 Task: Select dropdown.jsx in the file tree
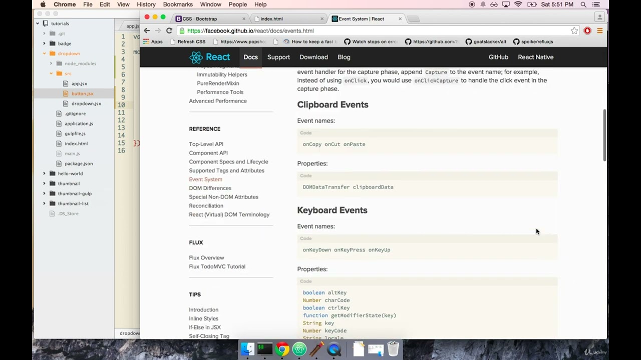86,103
